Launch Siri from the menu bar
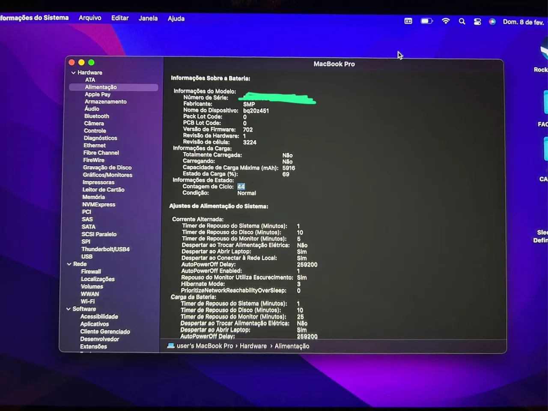This screenshot has width=548, height=411. coord(492,21)
